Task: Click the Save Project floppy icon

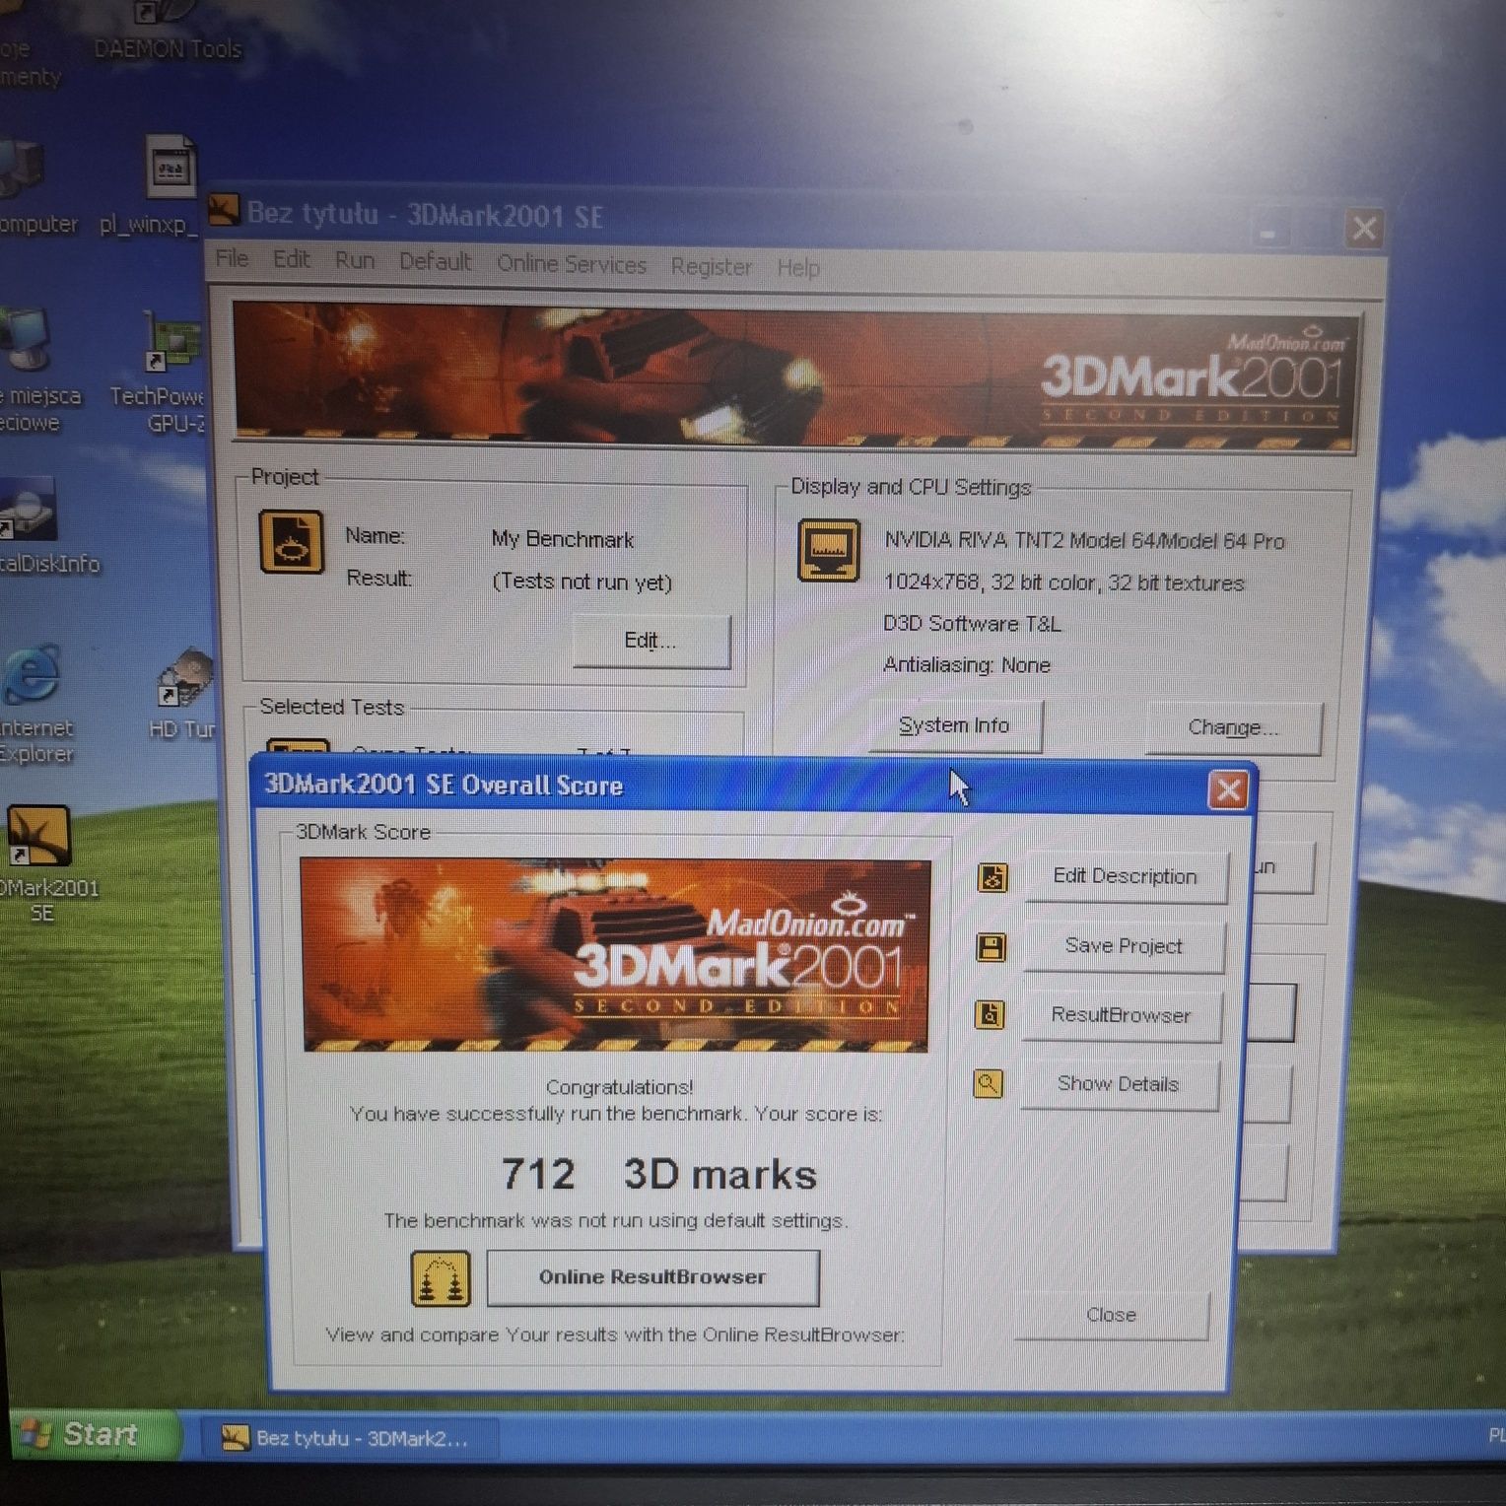Action: click(991, 946)
